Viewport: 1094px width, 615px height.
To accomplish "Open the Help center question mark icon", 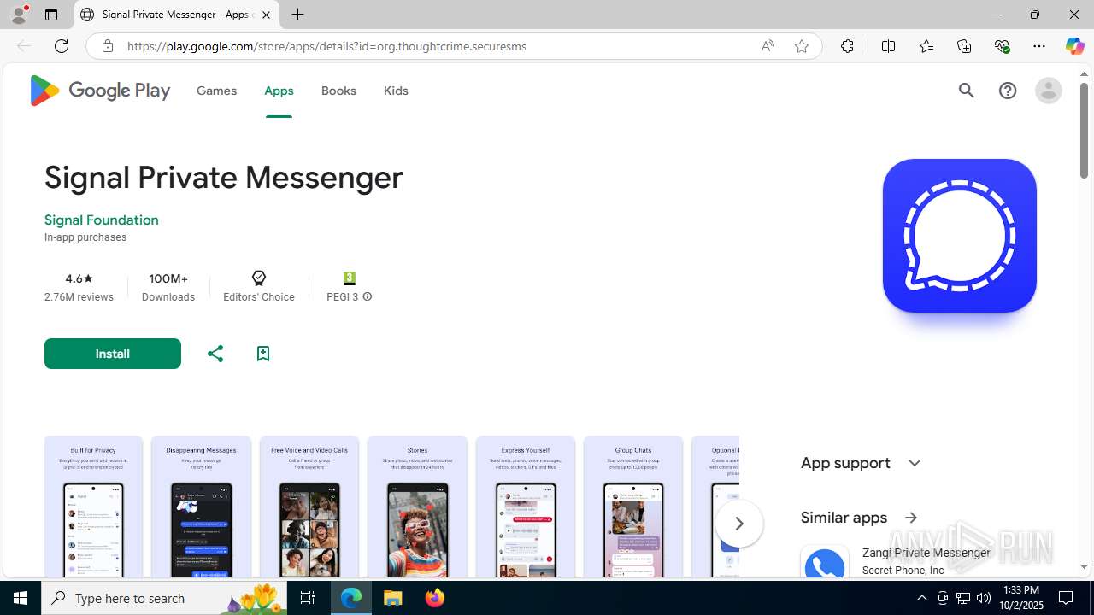I will point(1008,91).
